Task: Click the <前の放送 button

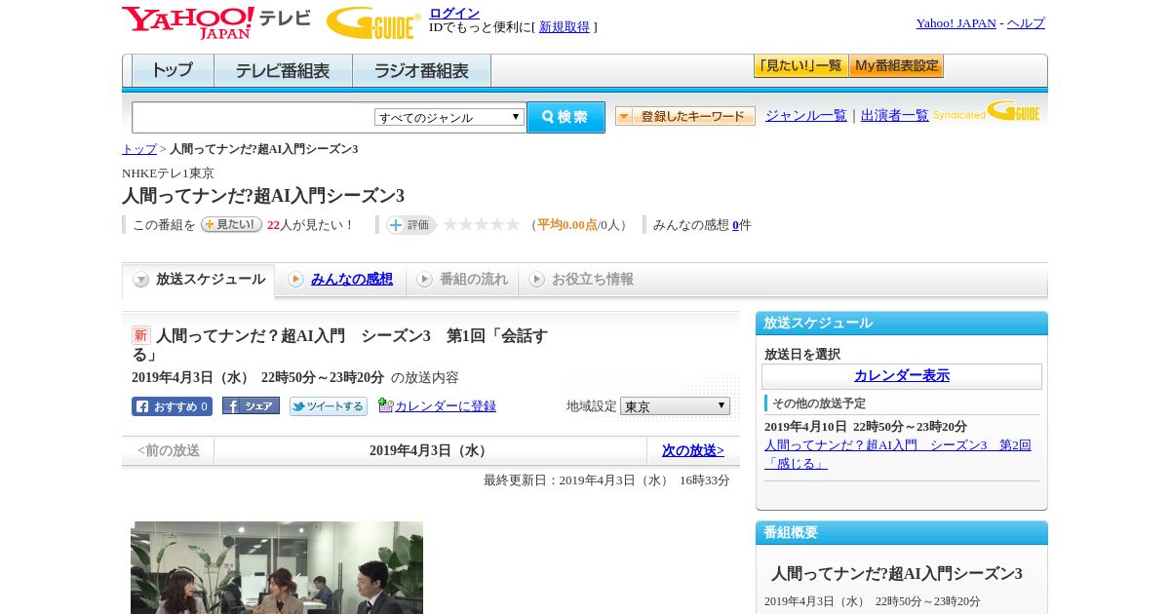Action: [169, 450]
